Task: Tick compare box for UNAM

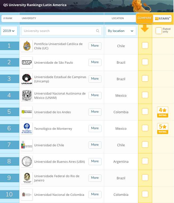Action: pos(145,95)
